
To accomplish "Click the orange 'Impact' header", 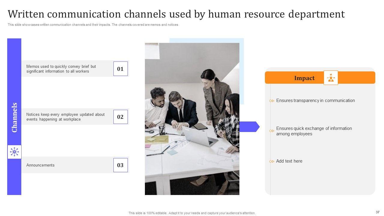I will coord(320,78).
